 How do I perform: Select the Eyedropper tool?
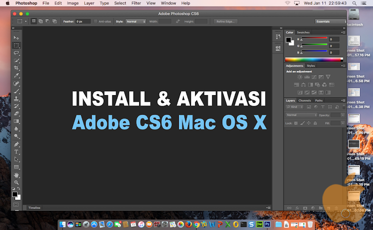coord(16,75)
